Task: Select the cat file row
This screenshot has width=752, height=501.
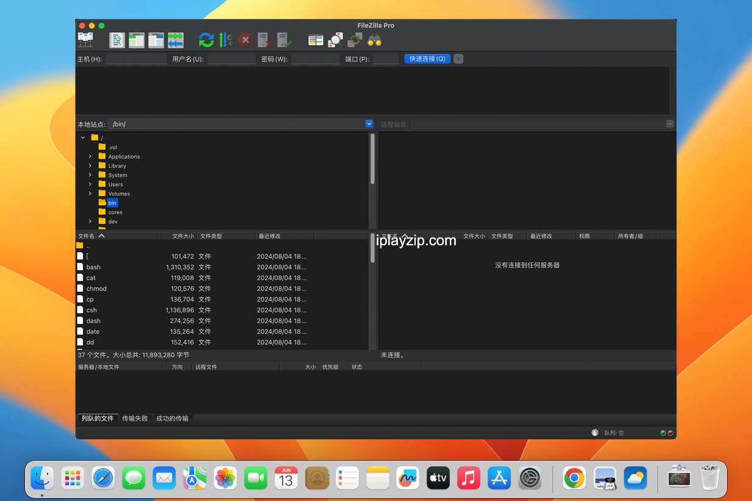Action: [222, 278]
